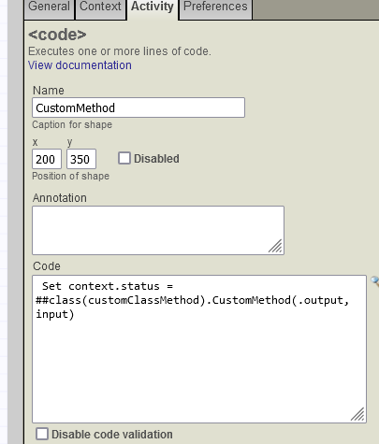Switch to the General tab
This screenshot has height=444, width=379.
50,7
